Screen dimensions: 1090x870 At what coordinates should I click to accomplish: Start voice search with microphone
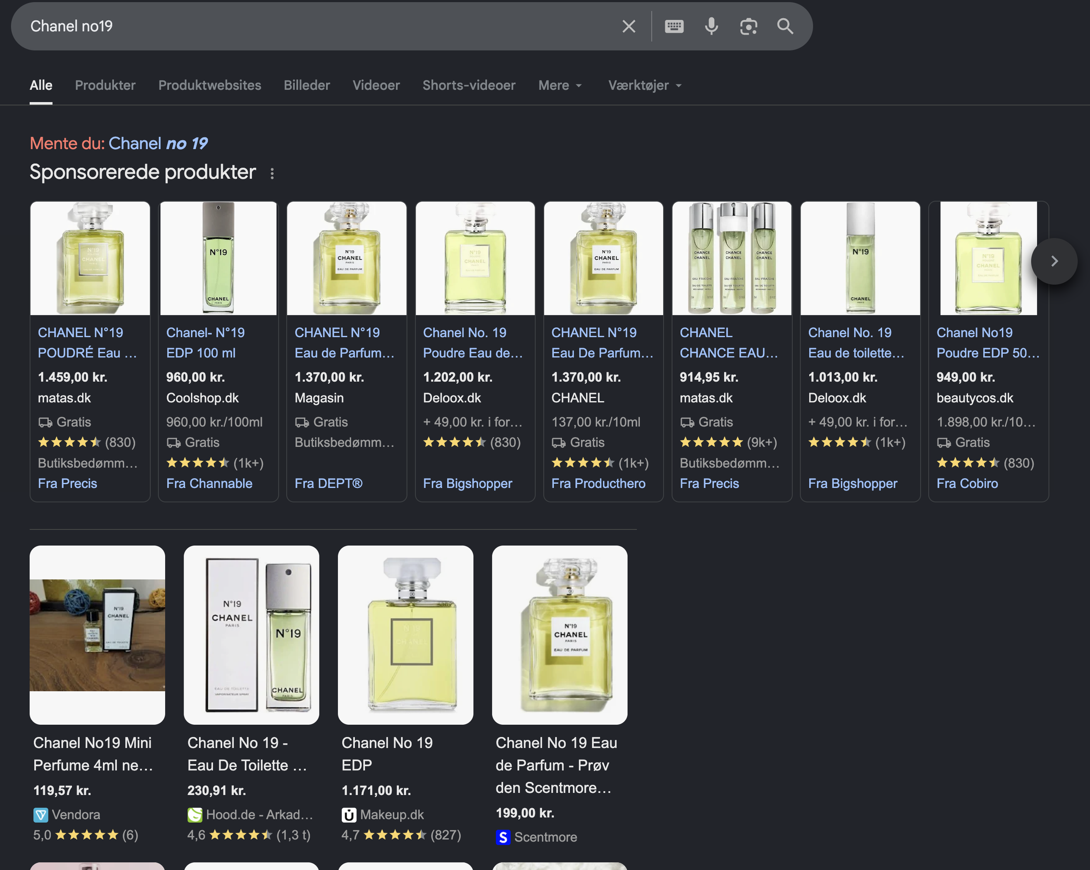711,26
